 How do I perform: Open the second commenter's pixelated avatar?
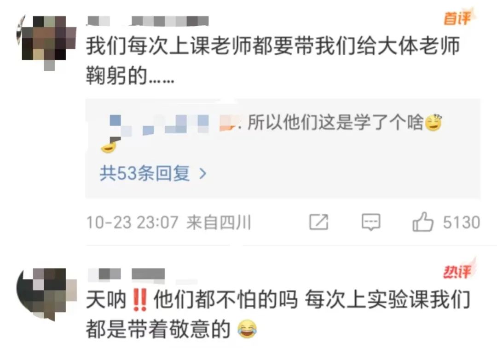point(46,294)
